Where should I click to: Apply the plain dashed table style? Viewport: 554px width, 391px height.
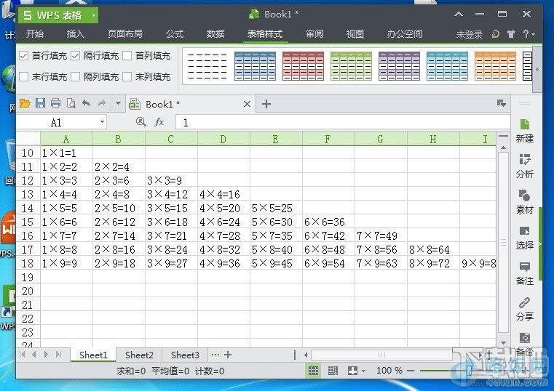click(x=207, y=66)
